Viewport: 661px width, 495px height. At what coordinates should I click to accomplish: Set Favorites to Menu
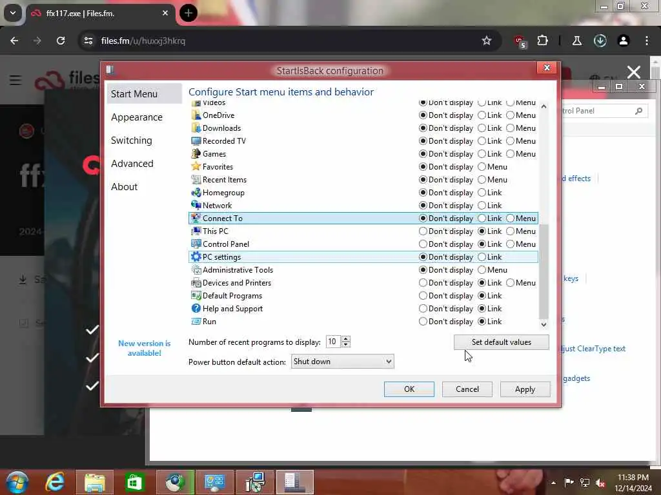pos(482,167)
